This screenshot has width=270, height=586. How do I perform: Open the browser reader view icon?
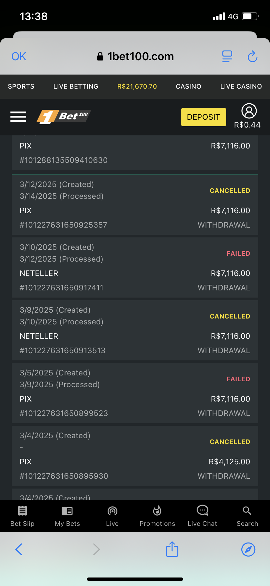tap(227, 57)
